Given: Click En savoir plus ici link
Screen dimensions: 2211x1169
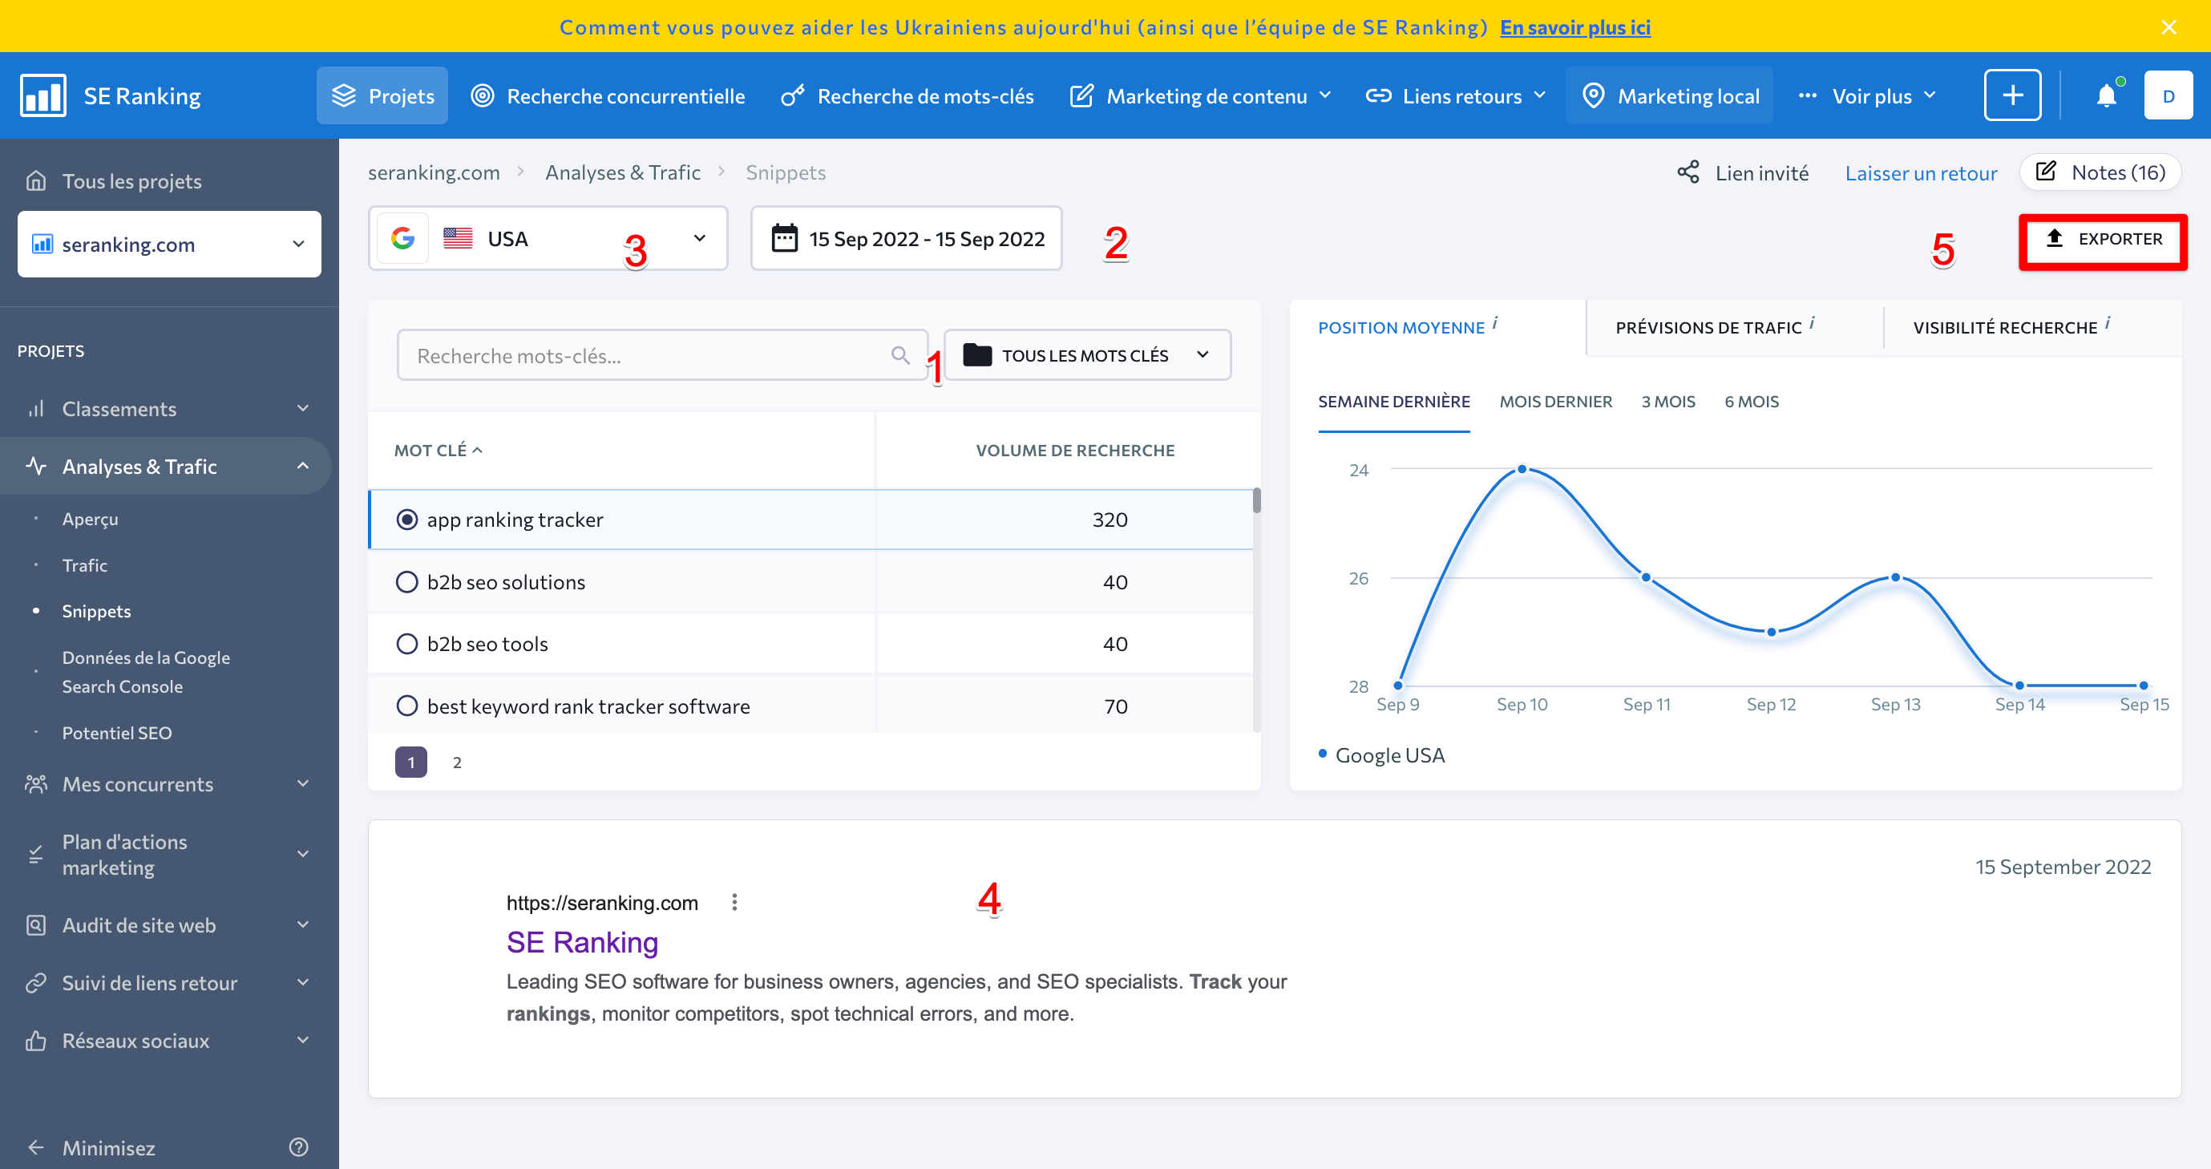Looking at the screenshot, I should tap(1575, 26).
